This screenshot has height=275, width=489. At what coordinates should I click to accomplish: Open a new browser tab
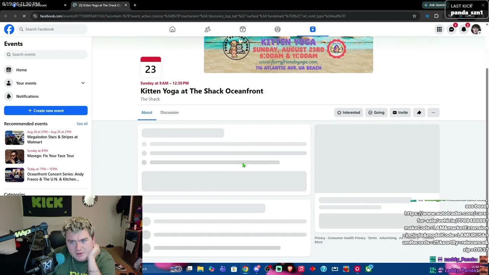coord(135,5)
